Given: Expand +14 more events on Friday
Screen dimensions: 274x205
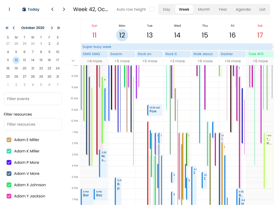Looking at the screenshot, I should [x=232, y=61].
